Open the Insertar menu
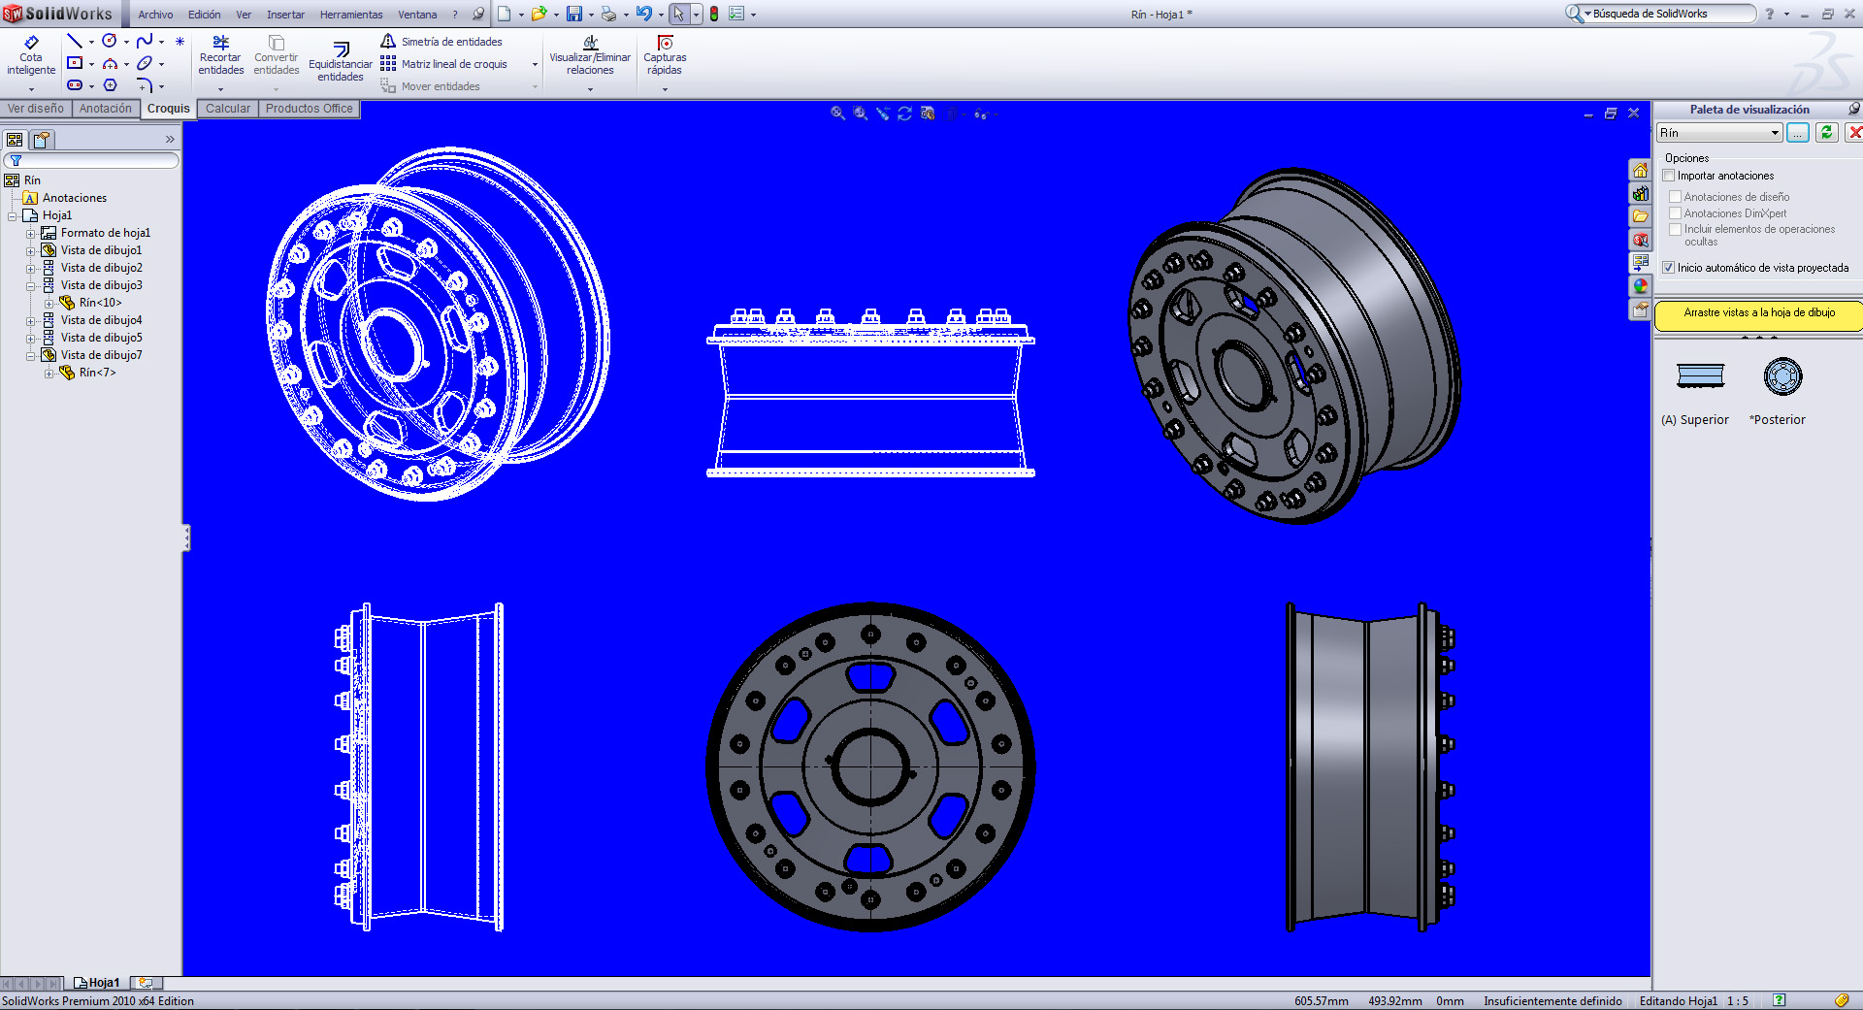 point(285,15)
